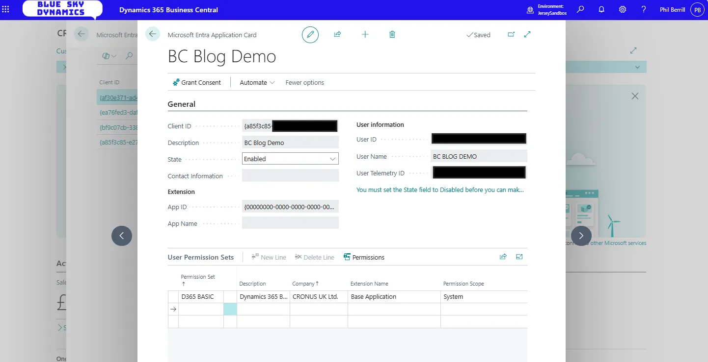Click the Base Application cell
The image size is (708, 362).
394,296
